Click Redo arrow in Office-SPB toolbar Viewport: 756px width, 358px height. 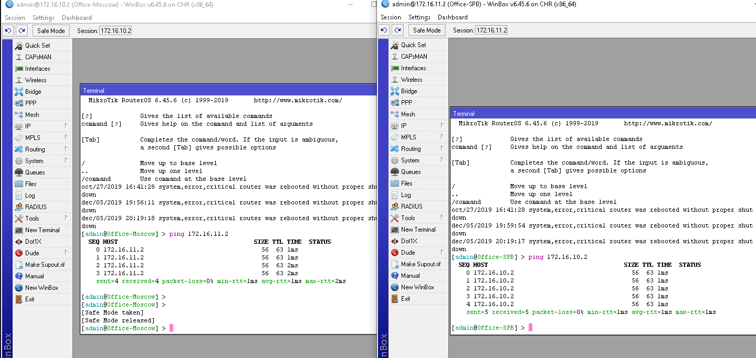398,30
